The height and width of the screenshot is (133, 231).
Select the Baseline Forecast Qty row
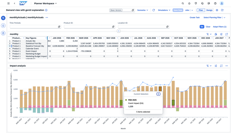tap(35, 46)
